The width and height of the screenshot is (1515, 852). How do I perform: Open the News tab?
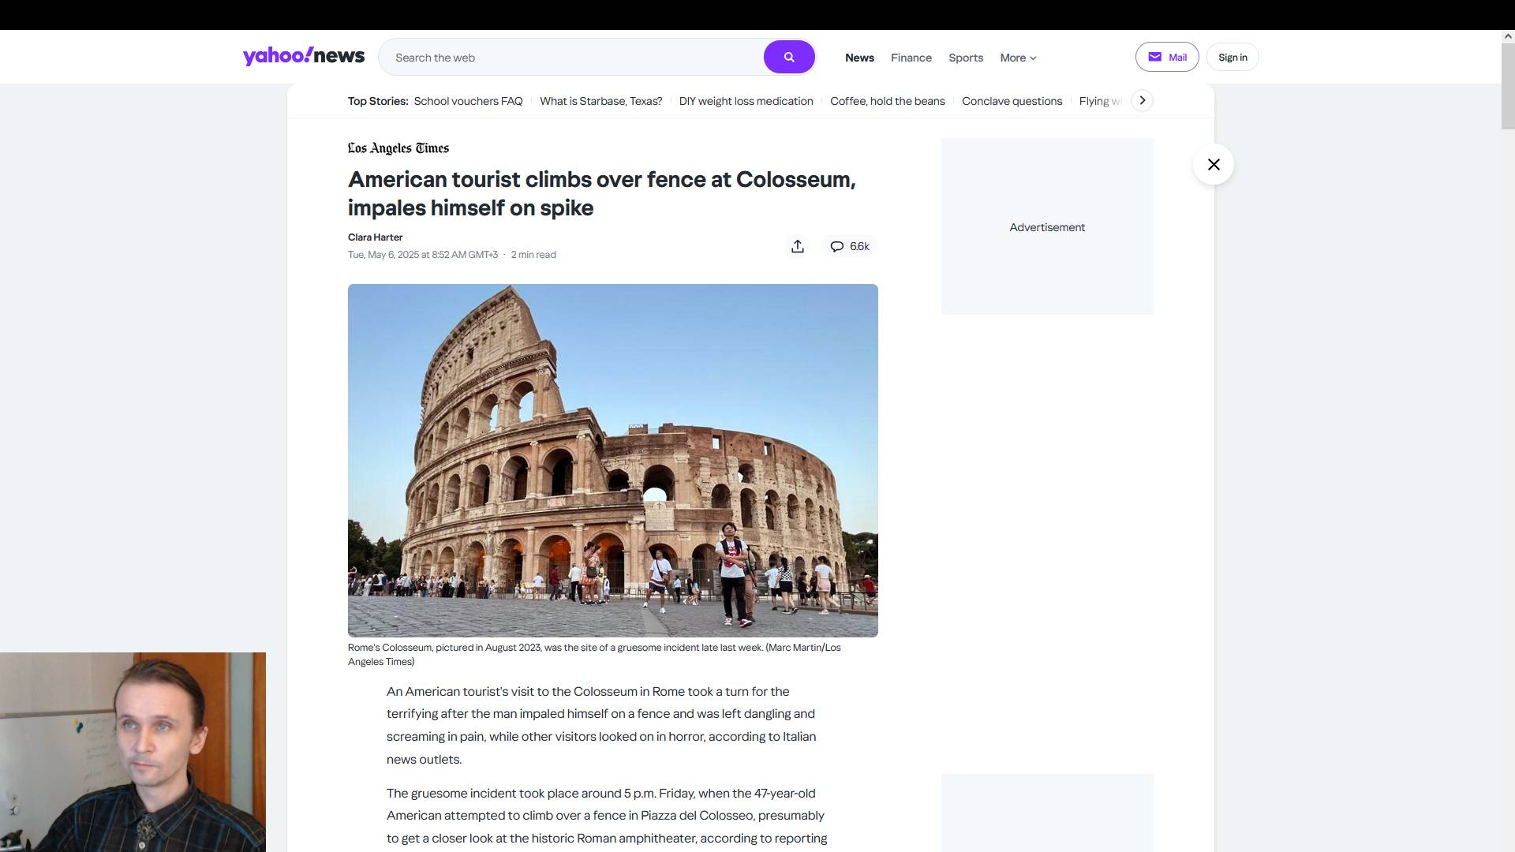pyautogui.click(x=859, y=58)
